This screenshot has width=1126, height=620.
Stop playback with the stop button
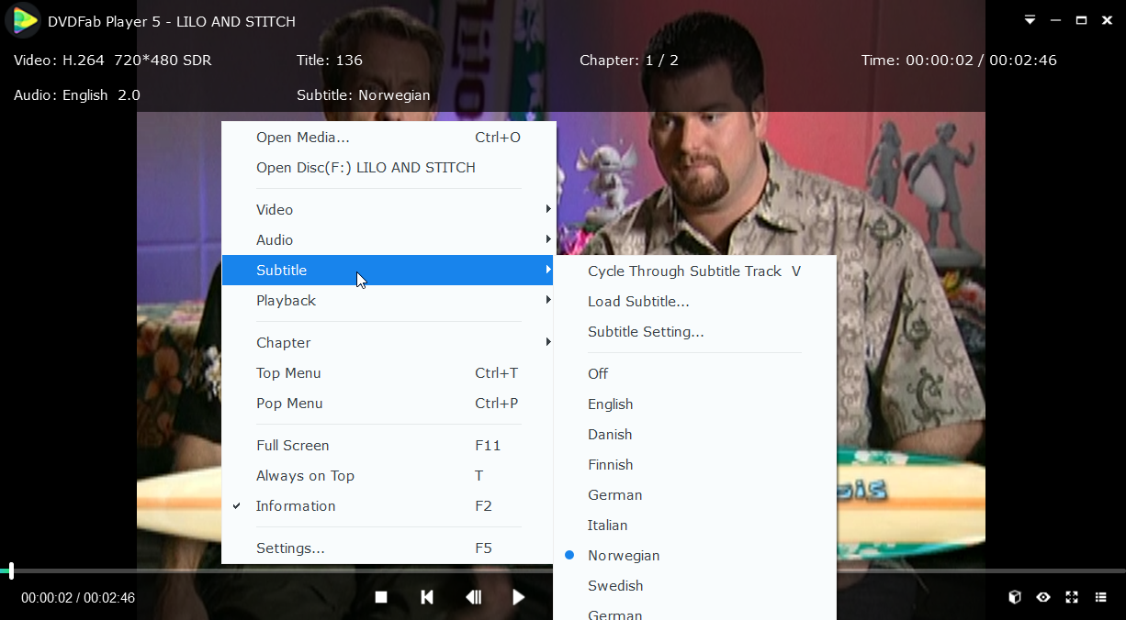(381, 597)
